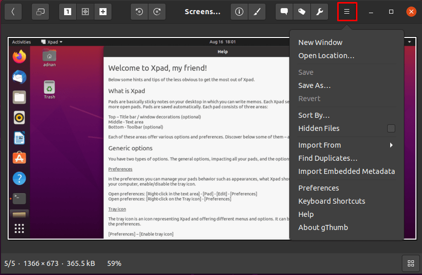This screenshot has width=422, height=275.
Task: Go back with the left chevron button
Action: pyautogui.click(x=13, y=12)
